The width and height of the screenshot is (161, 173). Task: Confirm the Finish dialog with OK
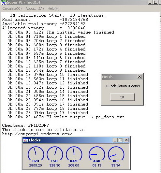pos(122,97)
